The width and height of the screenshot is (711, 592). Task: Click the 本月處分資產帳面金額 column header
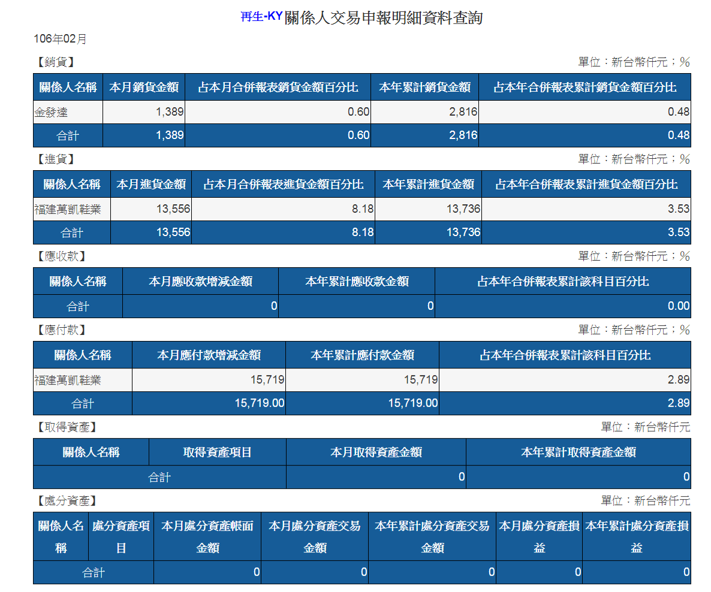(x=207, y=537)
